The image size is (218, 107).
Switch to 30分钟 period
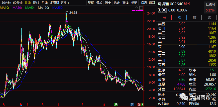click(x=6, y=2)
